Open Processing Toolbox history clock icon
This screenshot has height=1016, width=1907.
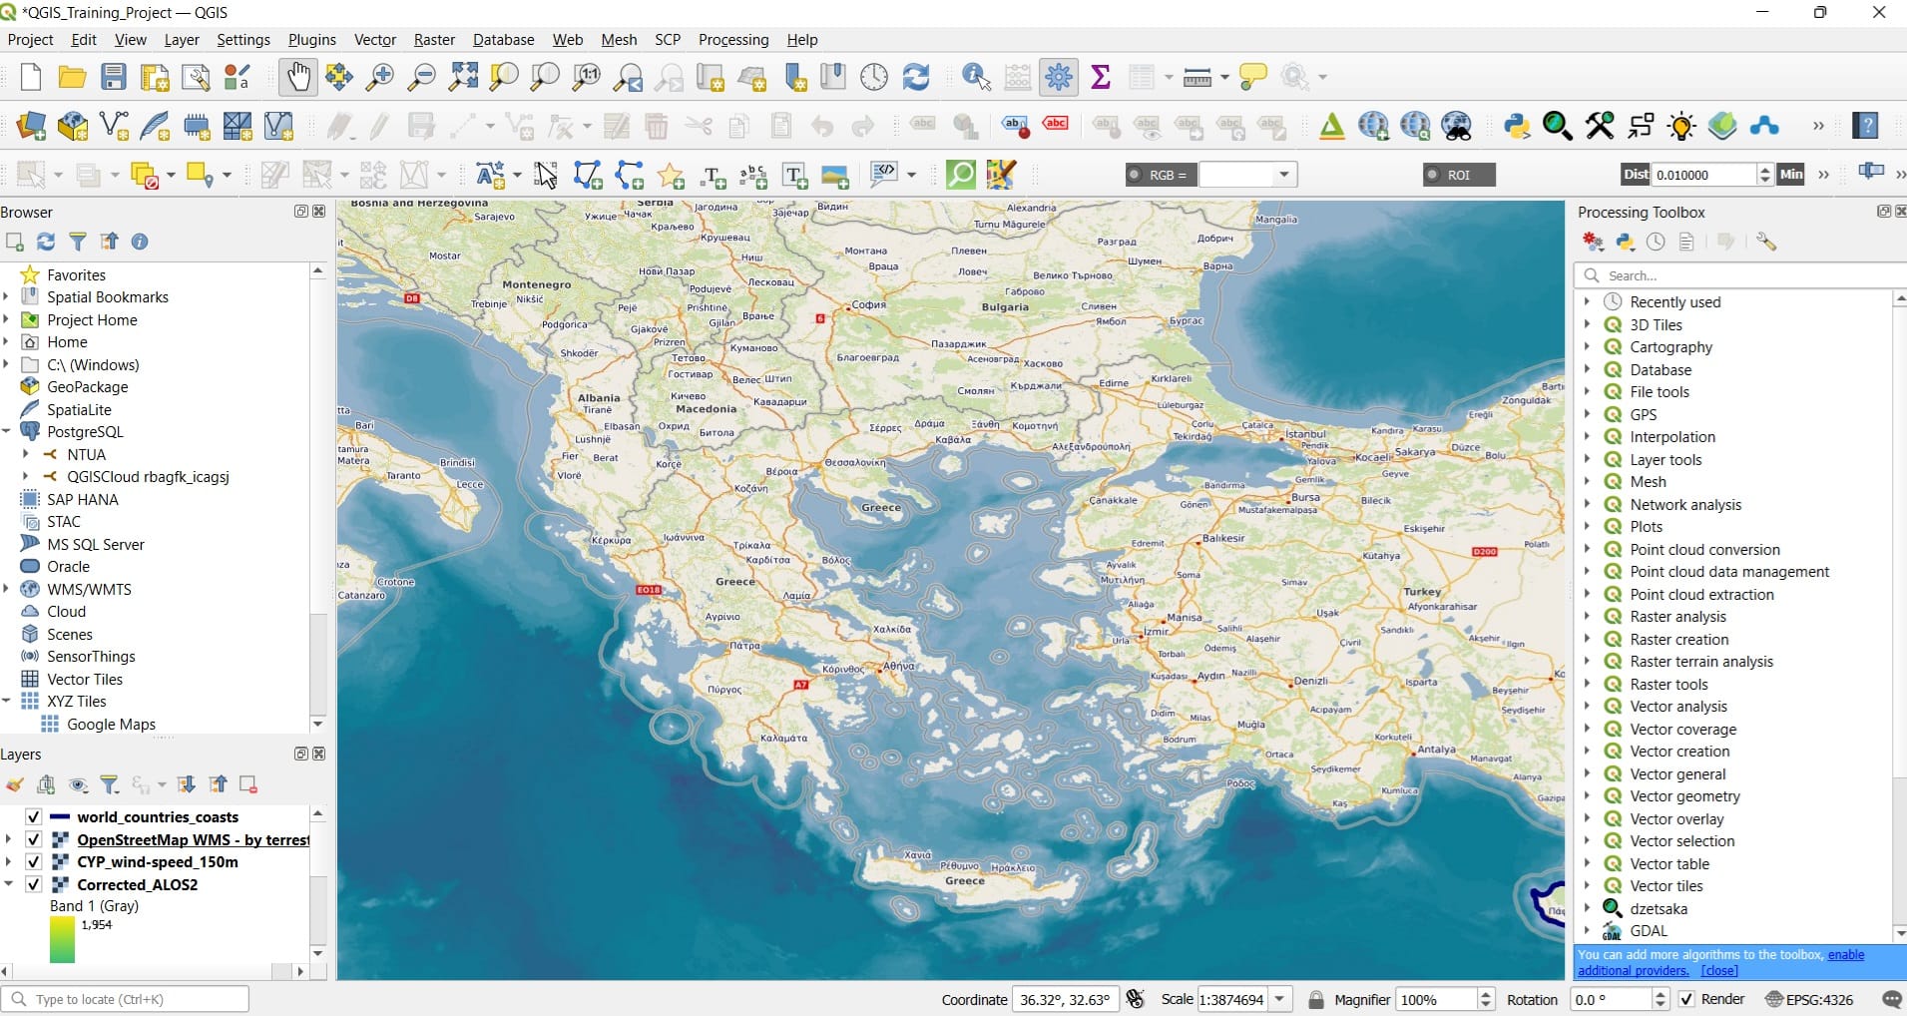[1657, 242]
